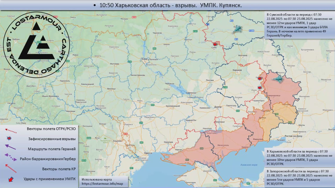Click the Житомир city label
This screenshot has width=335, height=188.
tap(115, 63)
